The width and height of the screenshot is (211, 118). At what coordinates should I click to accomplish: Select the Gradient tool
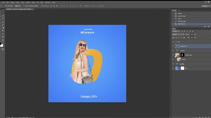(x=3, y=28)
